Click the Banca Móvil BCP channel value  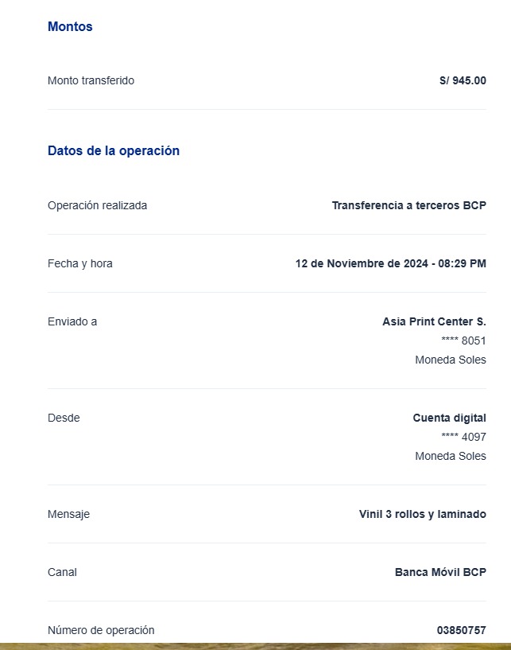coord(440,572)
